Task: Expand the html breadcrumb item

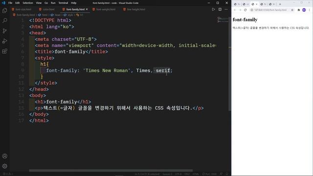Action: (x=43, y=15)
